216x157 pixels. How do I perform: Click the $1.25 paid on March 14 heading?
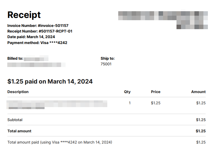(50, 82)
